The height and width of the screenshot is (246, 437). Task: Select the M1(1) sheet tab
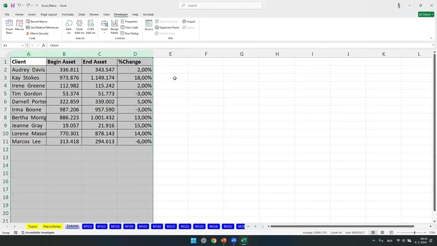[88, 227]
